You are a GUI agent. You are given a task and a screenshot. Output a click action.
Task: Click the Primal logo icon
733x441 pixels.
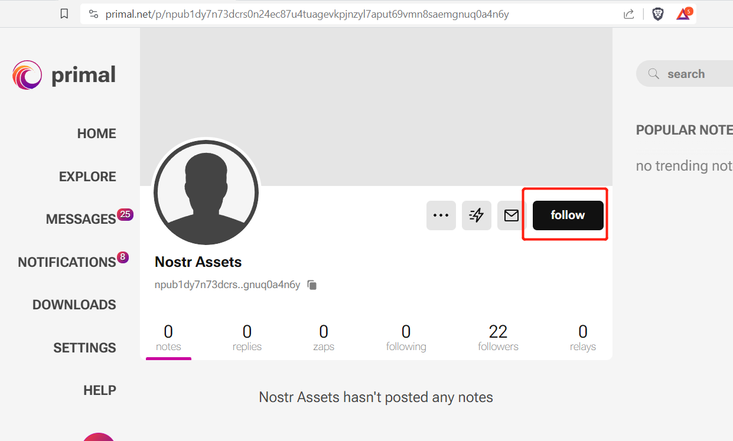[x=27, y=75]
